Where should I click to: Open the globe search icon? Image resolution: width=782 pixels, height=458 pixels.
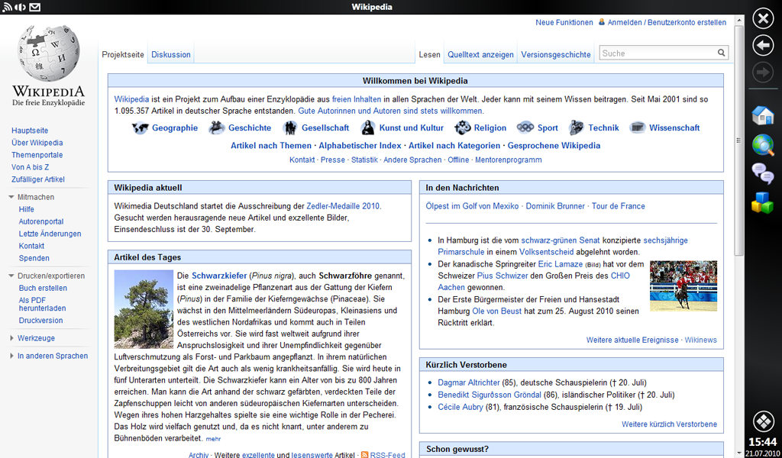762,145
